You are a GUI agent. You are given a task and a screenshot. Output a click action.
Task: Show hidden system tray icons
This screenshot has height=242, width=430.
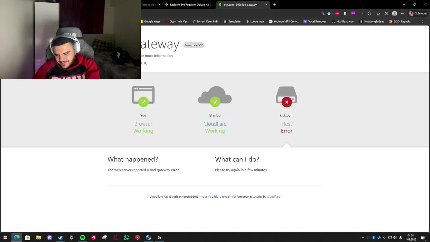pyautogui.click(x=363, y=238)
